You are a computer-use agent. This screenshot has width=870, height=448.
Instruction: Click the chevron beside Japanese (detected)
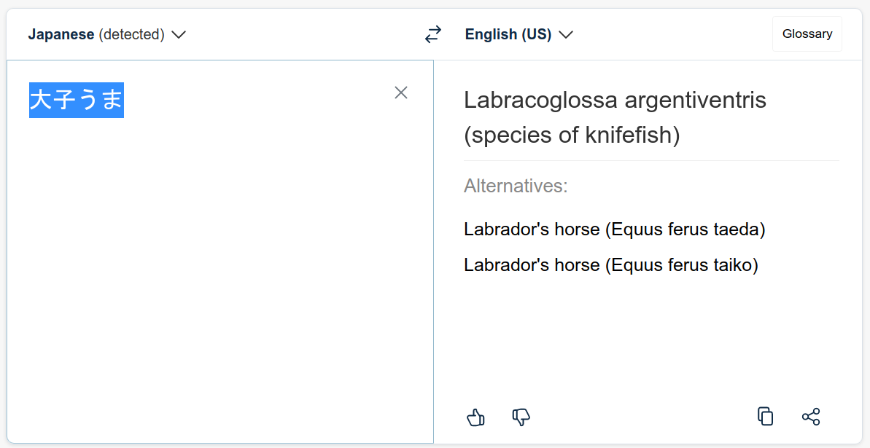[x=179, y=34]
